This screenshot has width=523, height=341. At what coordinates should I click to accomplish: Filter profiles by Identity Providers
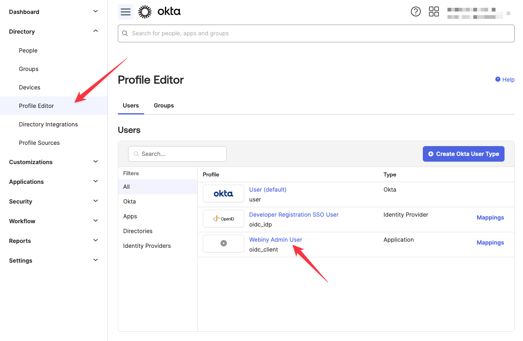click(147, 246)
